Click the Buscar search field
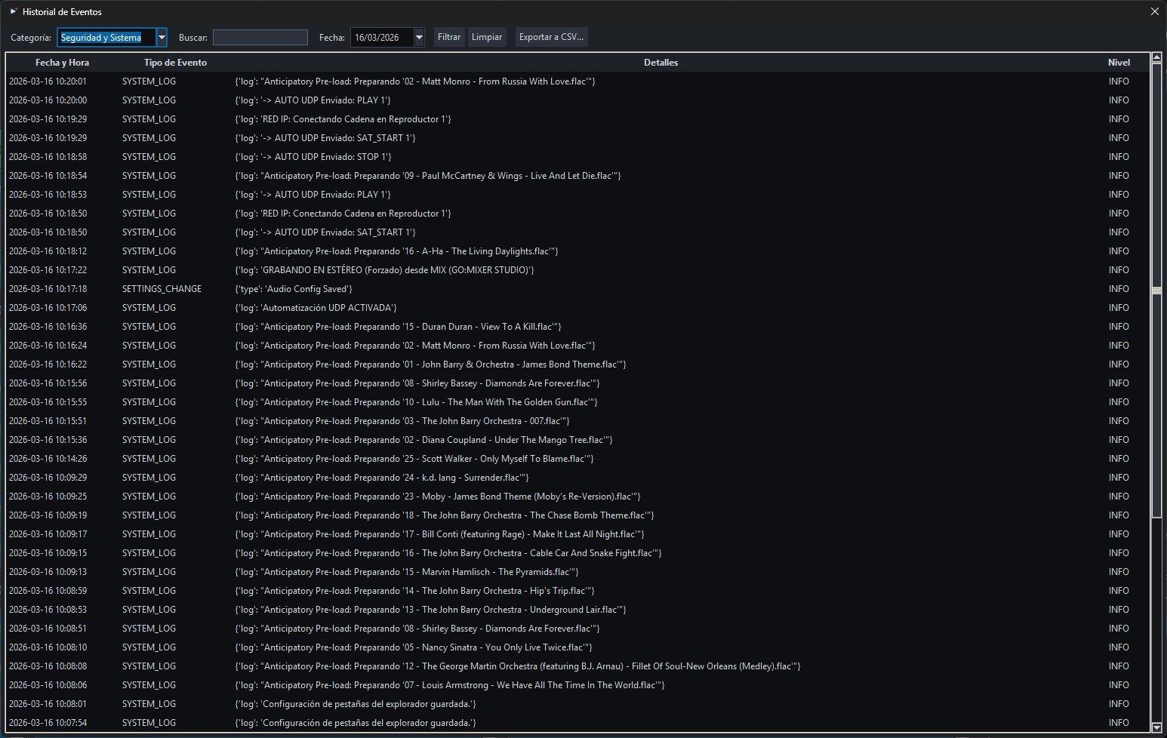 click(260, 37)
